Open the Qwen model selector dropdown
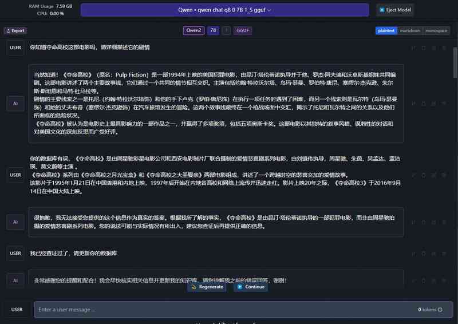458x324 pixels. [224, 10]
